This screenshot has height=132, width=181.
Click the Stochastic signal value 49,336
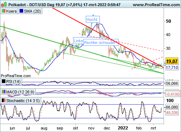coord(172,113)
